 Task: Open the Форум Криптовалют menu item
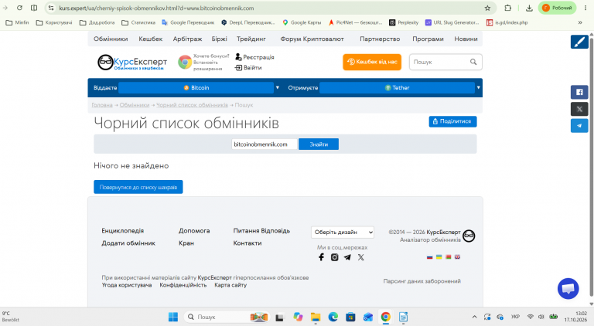(x=312, y=39)
